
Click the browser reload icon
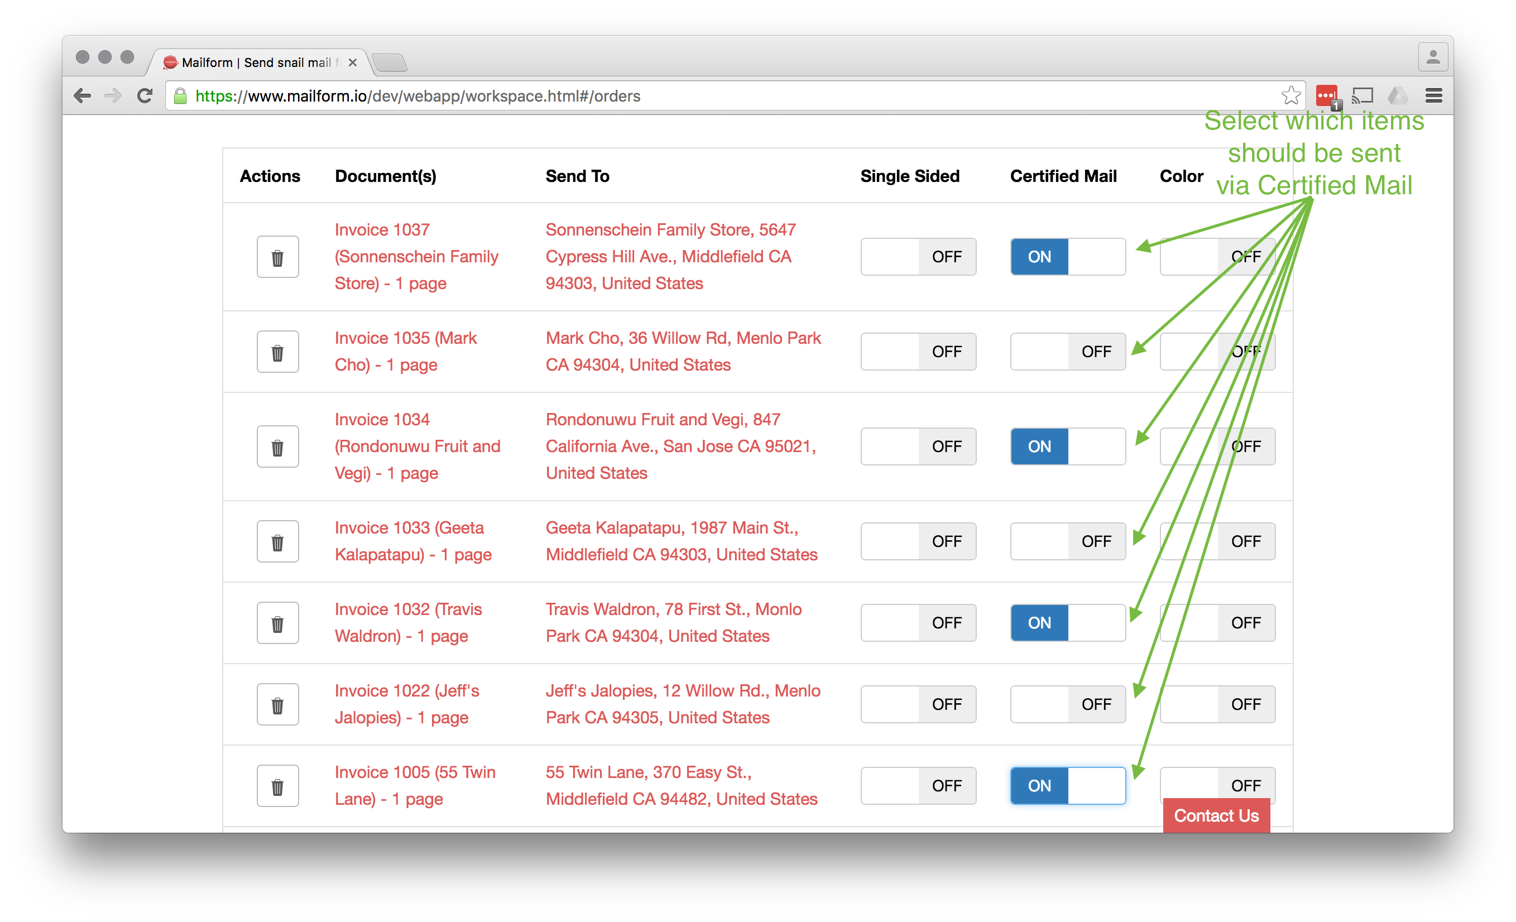coord(145,96)
